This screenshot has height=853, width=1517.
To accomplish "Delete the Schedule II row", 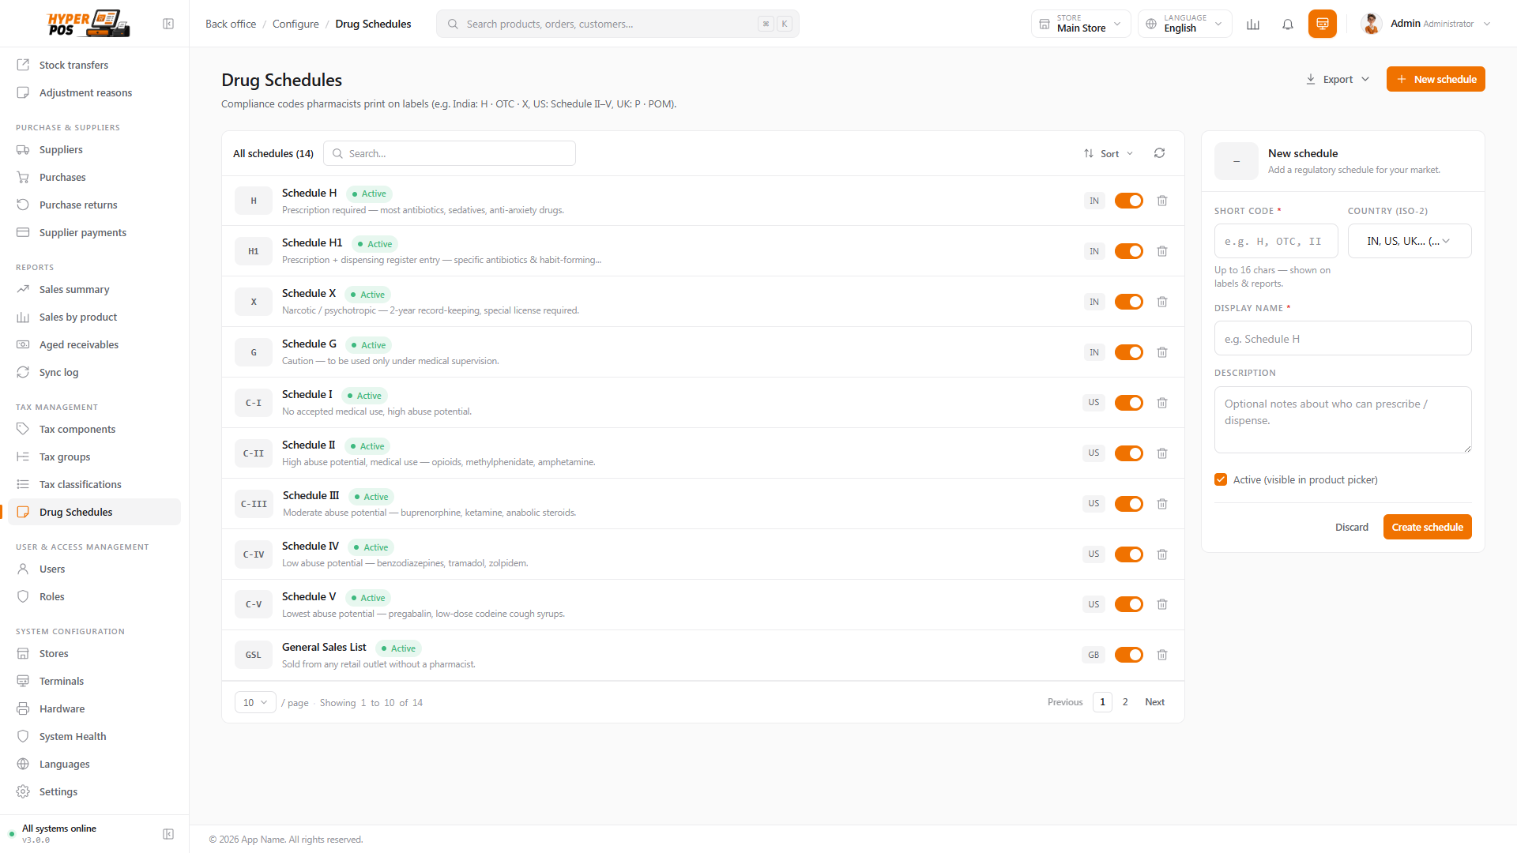I will [x=1162, y=453].
